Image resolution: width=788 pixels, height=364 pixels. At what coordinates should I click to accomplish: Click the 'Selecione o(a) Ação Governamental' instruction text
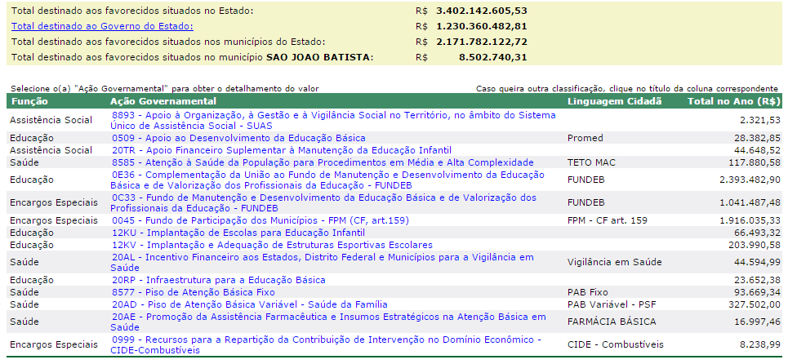[165, 89]
